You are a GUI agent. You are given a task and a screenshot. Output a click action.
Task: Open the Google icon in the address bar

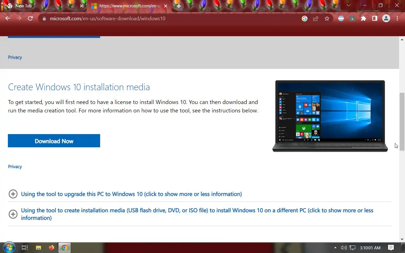[x=305, y=19]
